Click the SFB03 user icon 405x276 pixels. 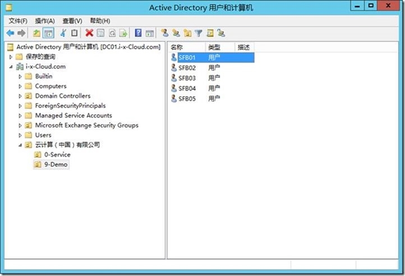[174, 78]
